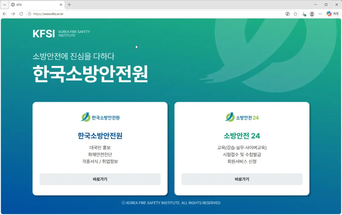Click the large 한국소방안전원 headline
Viewport: 342px width, 215px height.
click(90, 74)
